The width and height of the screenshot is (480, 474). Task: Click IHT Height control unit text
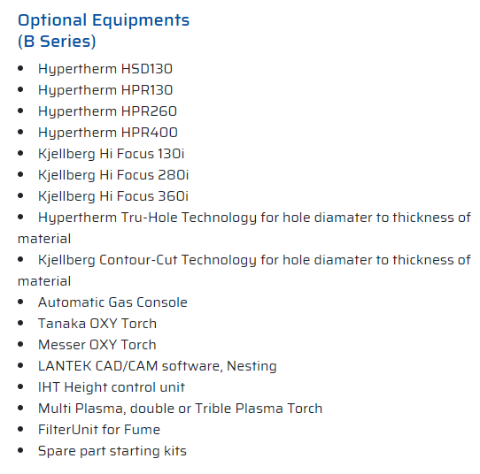tap(112, 387)
